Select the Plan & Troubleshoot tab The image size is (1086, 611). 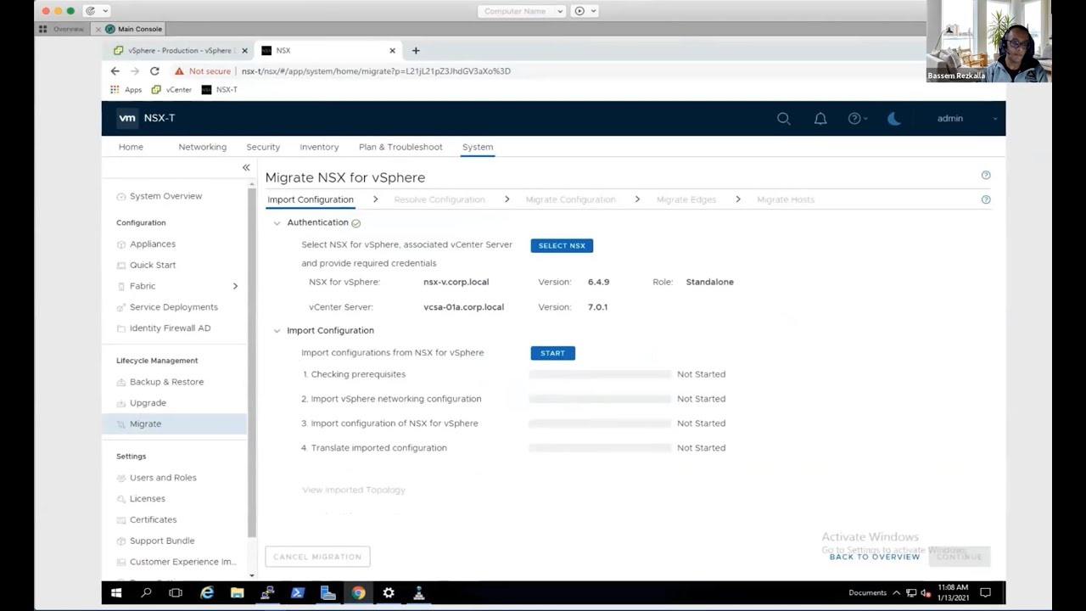(400, 147)
